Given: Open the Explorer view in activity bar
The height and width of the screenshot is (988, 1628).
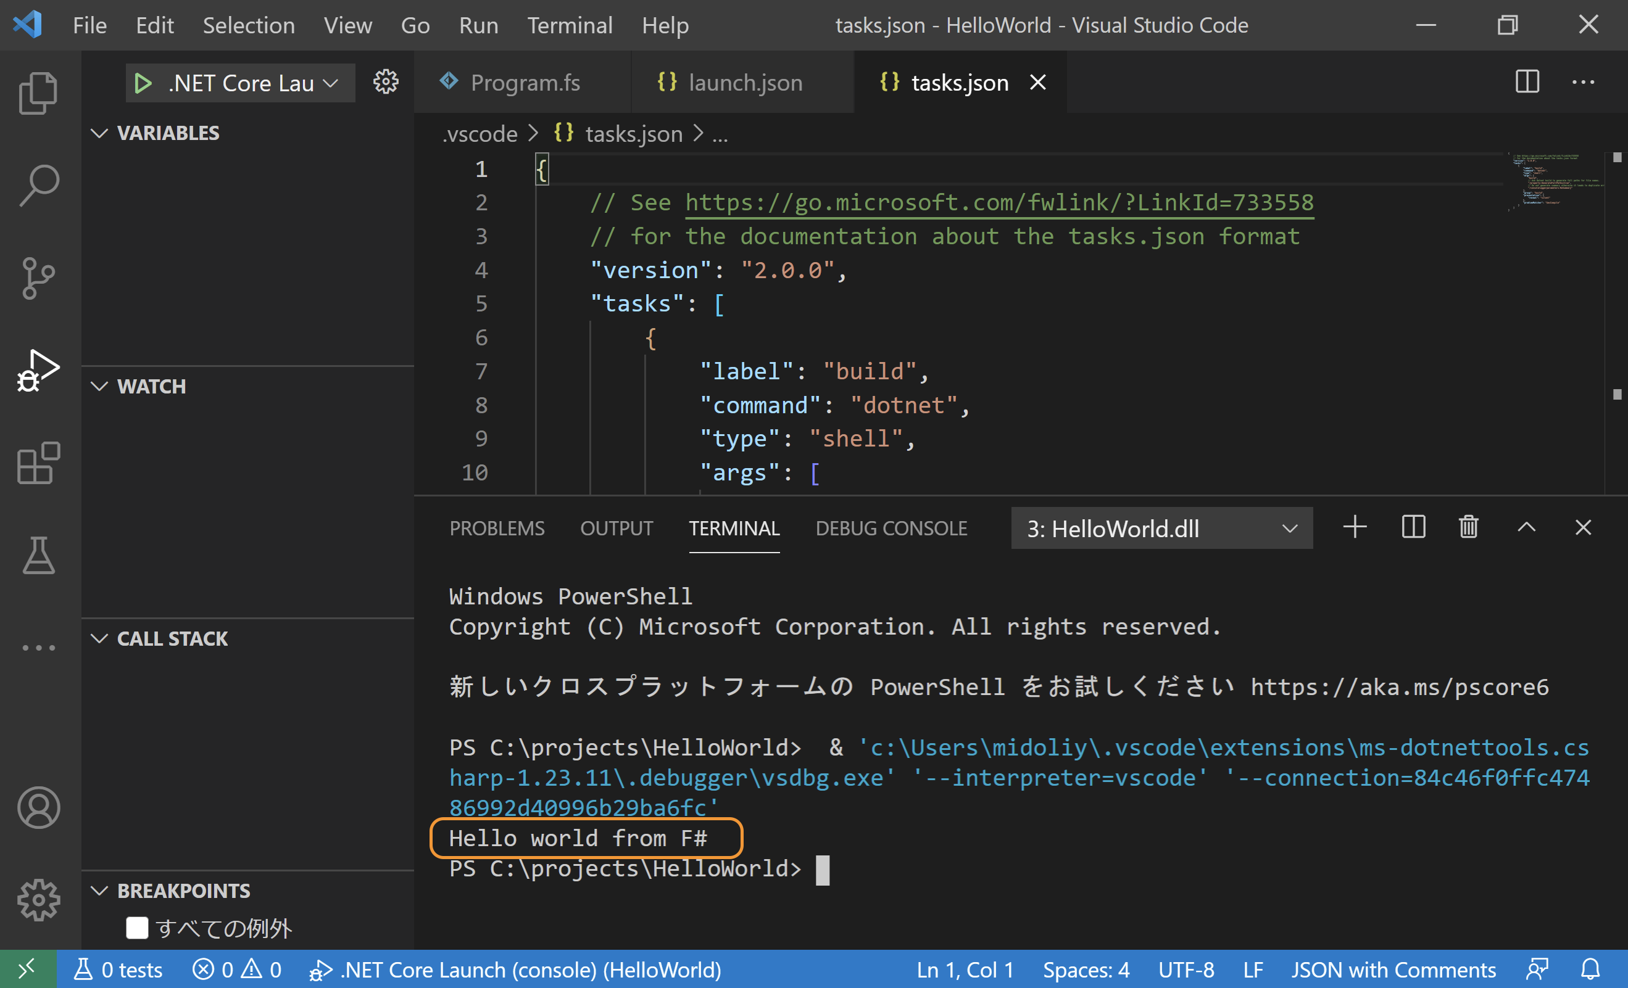Looking at the screenshot, I should coord(38,93).
